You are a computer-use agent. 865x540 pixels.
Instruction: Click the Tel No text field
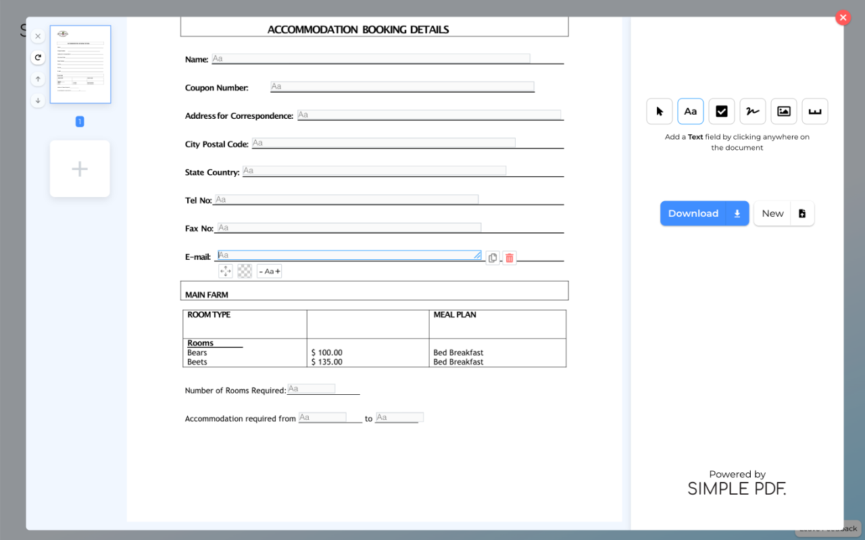pos(347,200)
